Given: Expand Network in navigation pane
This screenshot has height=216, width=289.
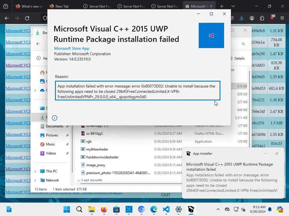Looking at the screenshot, I should tap(35, 180).
